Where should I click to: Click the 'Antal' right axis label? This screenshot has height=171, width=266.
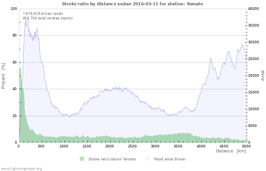pyautogui.click(x=263, y=75)
